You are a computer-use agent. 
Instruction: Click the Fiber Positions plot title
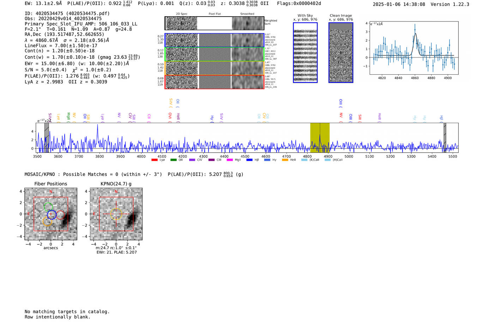tap(50, 184)
